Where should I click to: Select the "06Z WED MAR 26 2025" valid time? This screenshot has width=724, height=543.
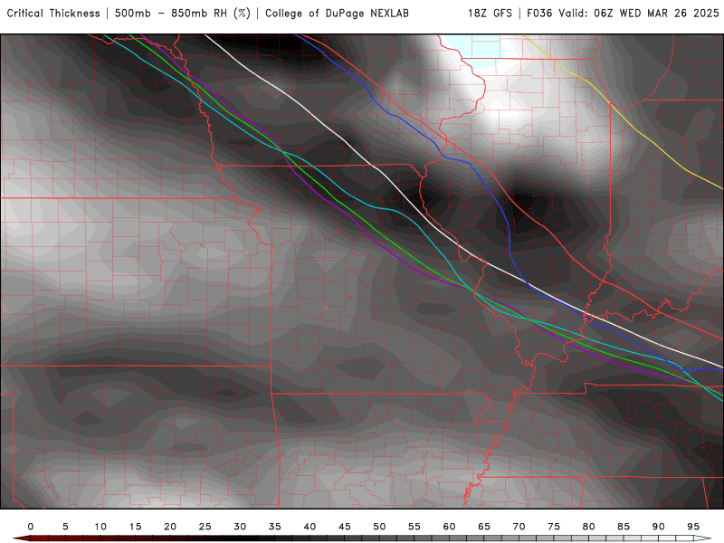coord(657,13)
